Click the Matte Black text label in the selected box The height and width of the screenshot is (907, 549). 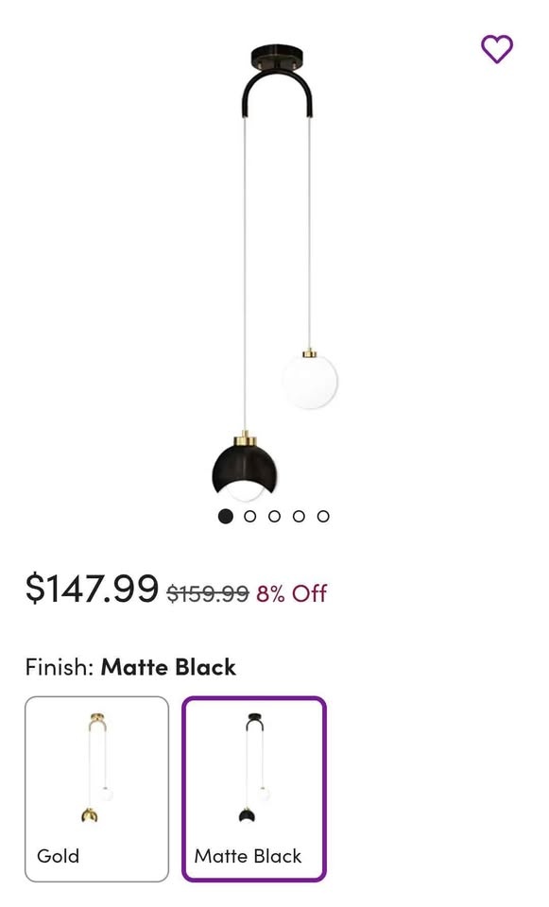pyautogui.click(x=249, y=856)
